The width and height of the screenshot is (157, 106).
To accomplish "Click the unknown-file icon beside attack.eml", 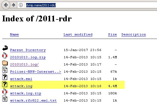I will tap(5, 77).
